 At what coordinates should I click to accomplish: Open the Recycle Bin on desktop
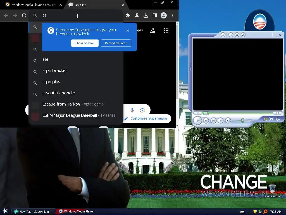coord(272,191)
